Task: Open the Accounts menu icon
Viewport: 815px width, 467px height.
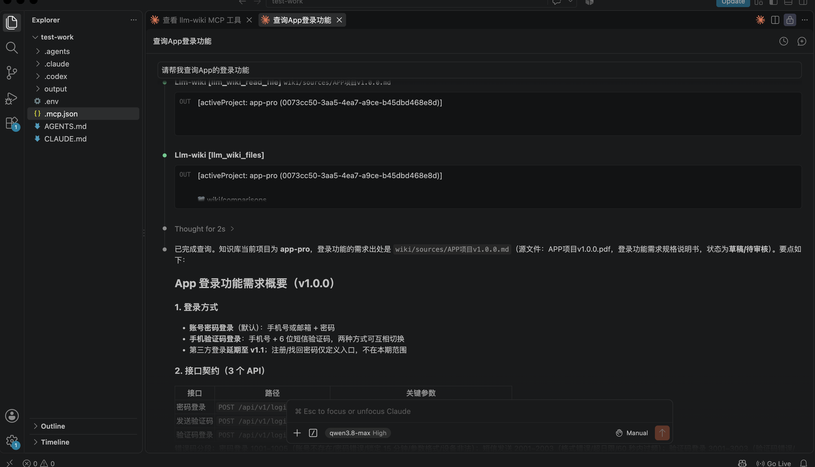Action: (12, 416)
